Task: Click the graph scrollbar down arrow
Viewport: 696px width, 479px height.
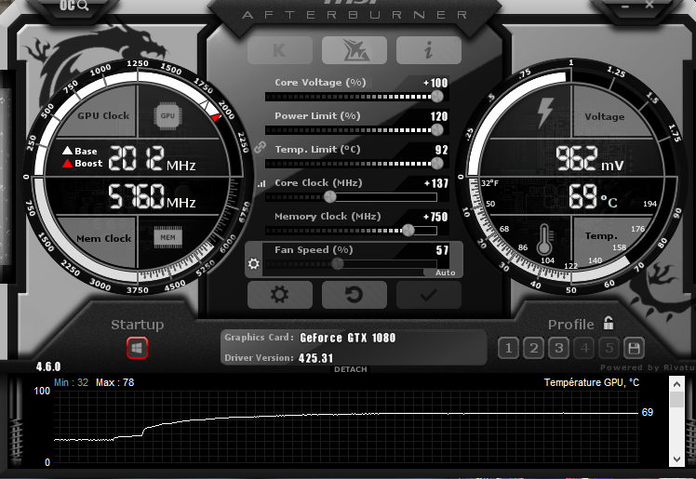Action: click(676, 459)
